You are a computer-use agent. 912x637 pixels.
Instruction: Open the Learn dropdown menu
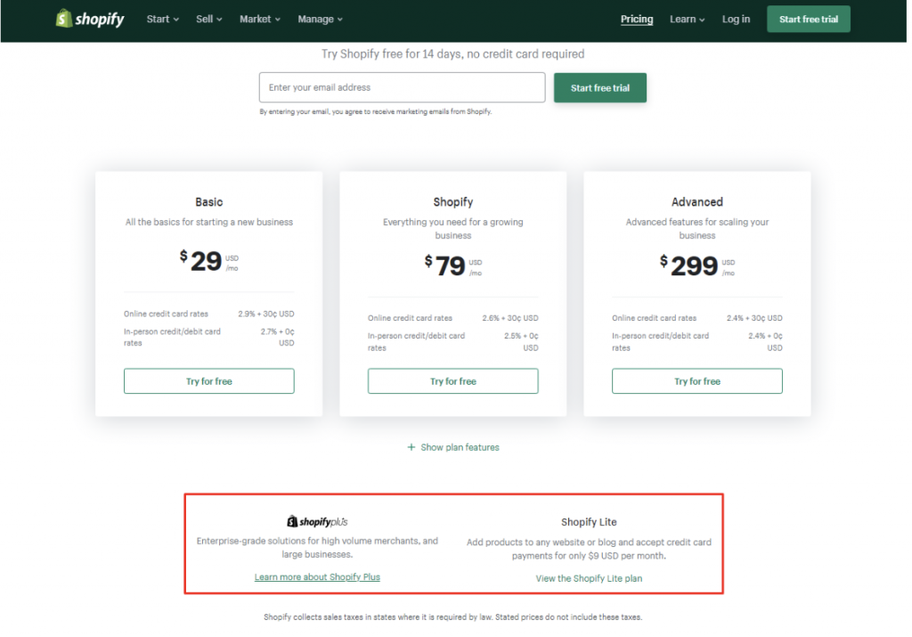687,20
